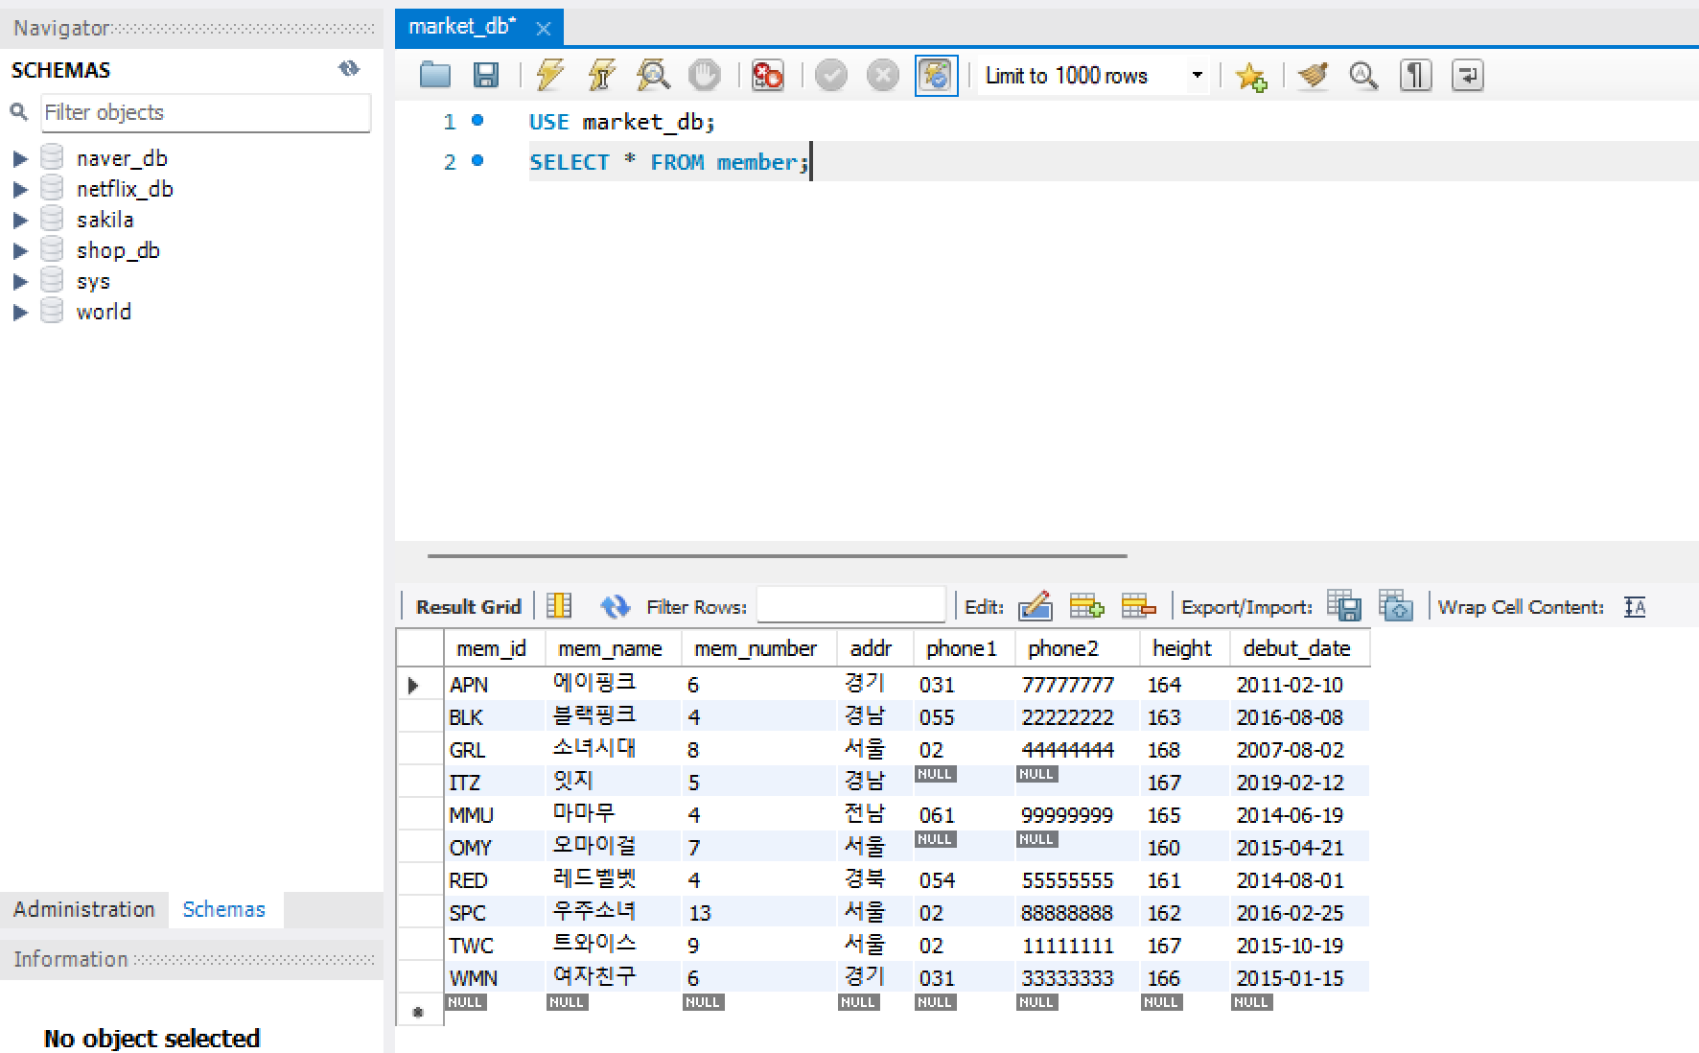Viewport: 1699px width, 1053px height.
Task: Save the script with floppy disk icon
Action: [x=486, y=75]
